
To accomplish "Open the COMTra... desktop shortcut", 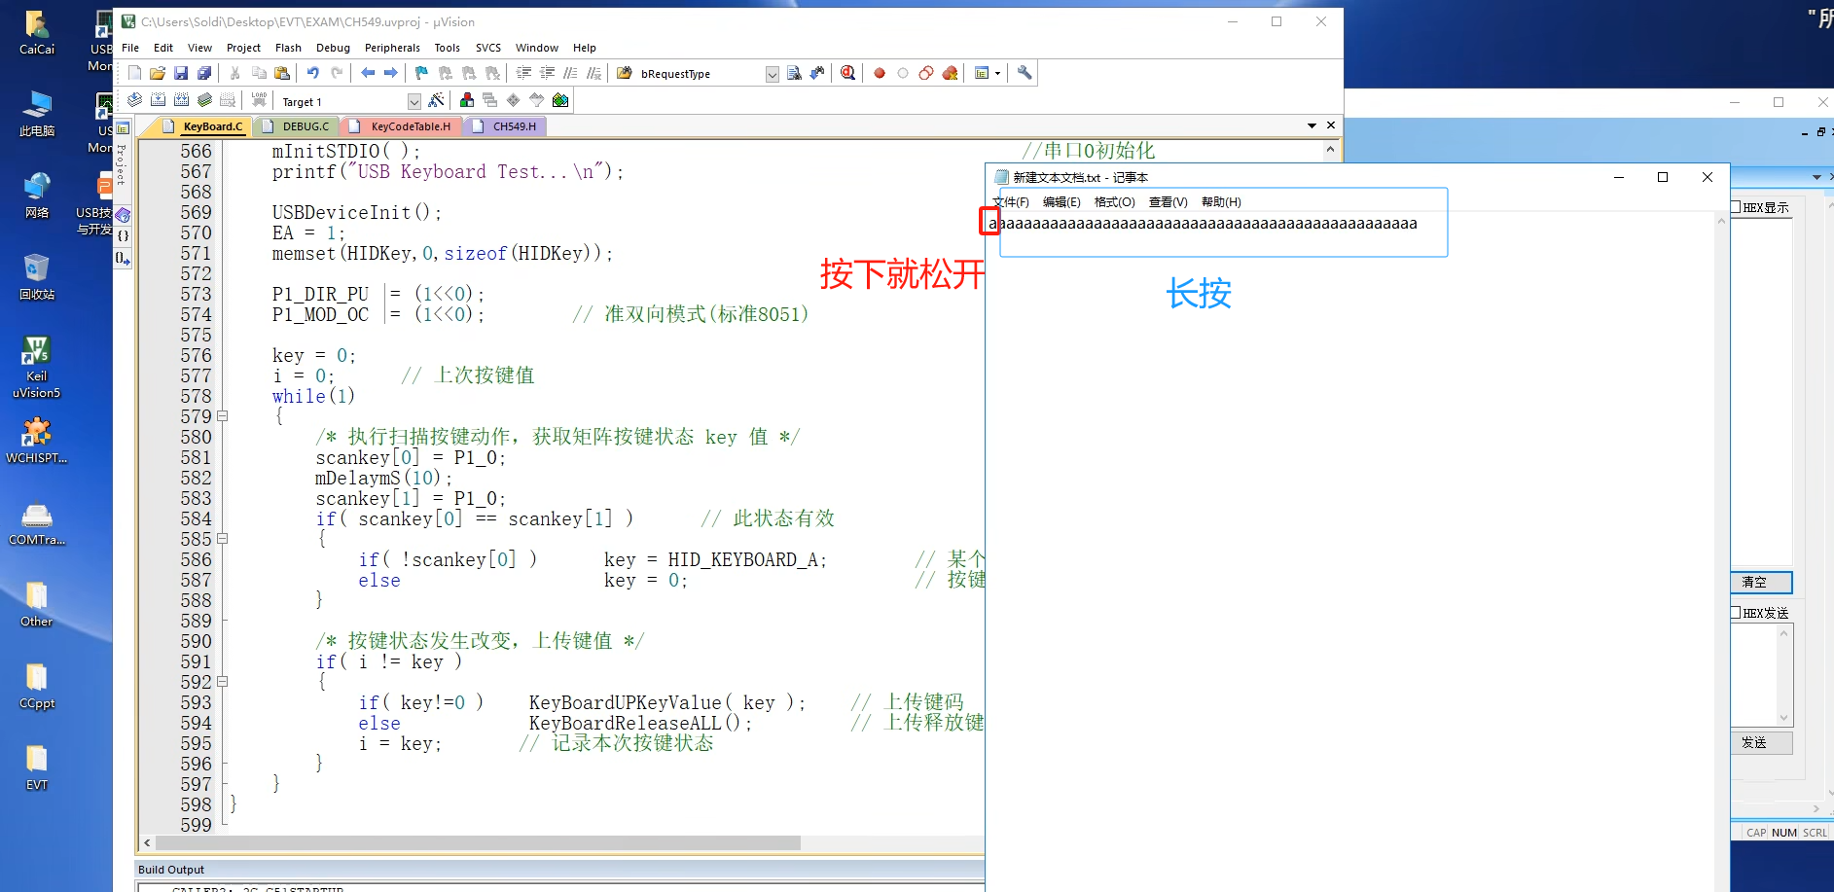I will tap(36, 523).
